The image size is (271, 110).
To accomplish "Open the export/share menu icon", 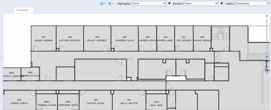I will [103, 4].
